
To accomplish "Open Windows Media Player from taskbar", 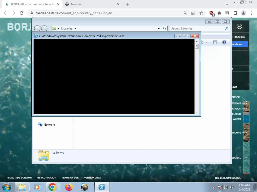I will [37, 187].
